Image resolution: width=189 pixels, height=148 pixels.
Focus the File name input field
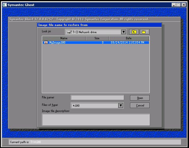coord(97,98)
